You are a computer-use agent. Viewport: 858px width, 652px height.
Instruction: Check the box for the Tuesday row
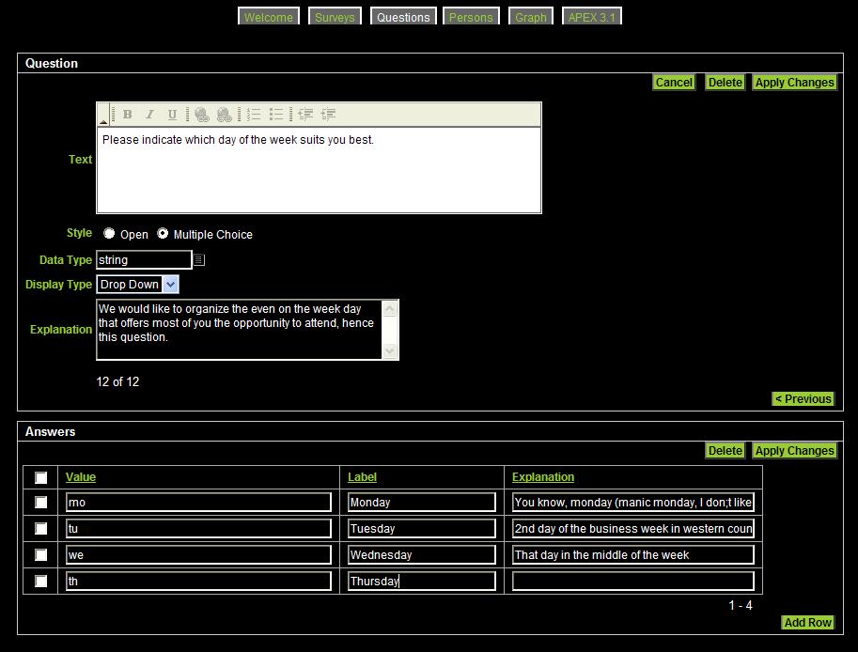(x=41, y=528)
